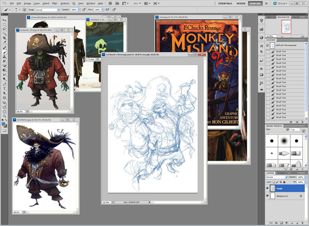Image resolution: width=309 pixels, height=226 pixels.
Task: Open layer Fill arrow in Layers panel
Action: [x=305, y=182]
